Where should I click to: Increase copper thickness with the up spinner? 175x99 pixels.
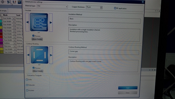(x=101, y=7)
